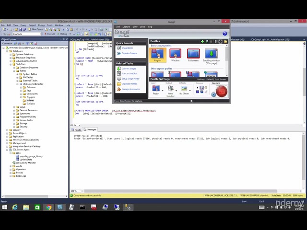Click the Save All icon in toolbar

24,29
